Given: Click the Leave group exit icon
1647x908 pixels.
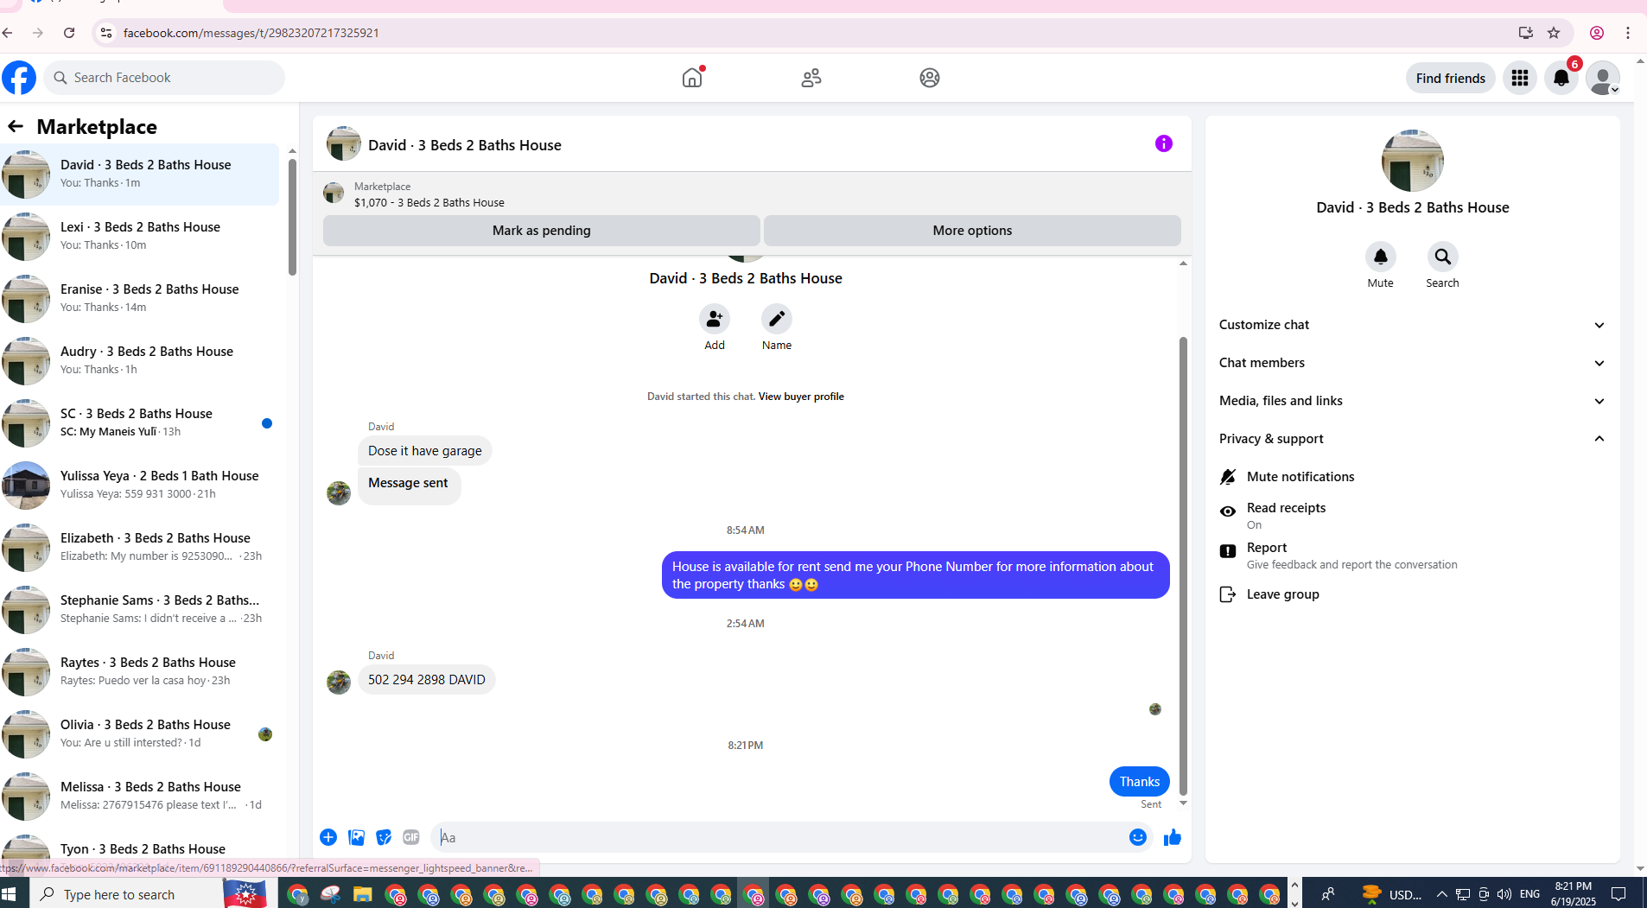Looking at the screenshot, I should 1227,594.
